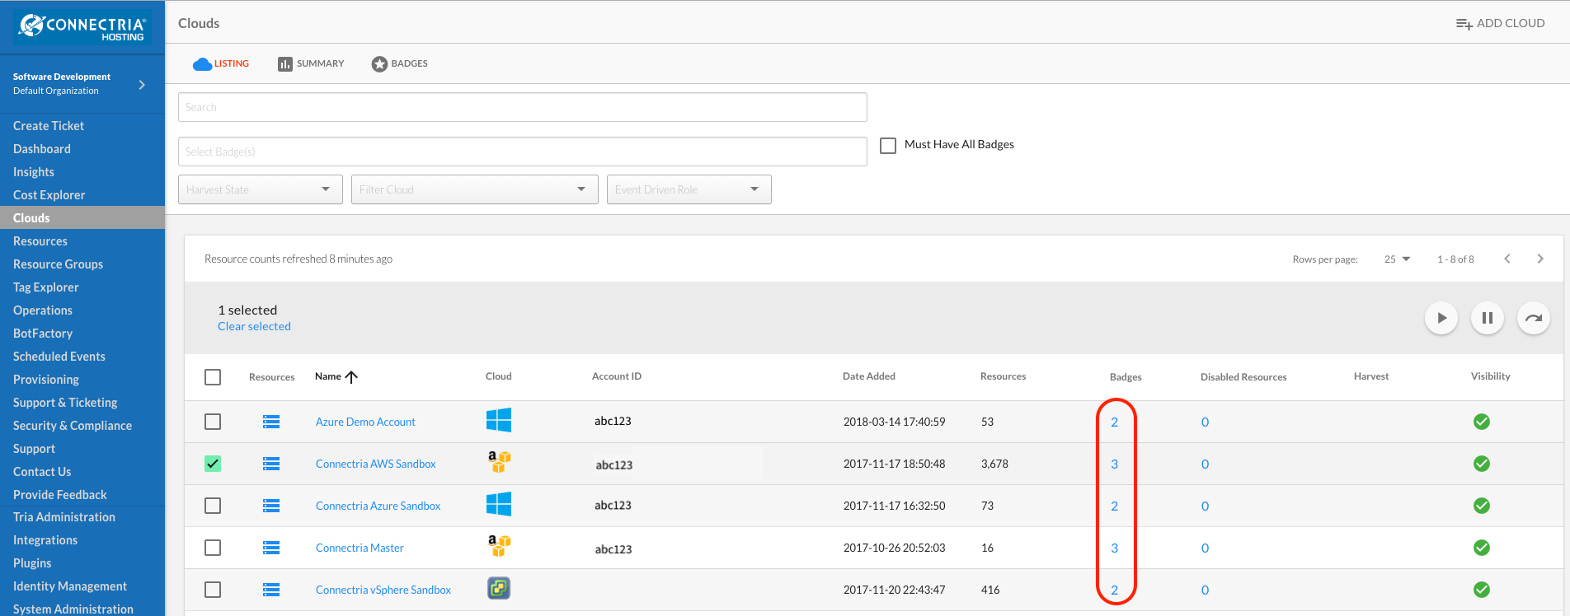Screen dimensions: 1570x616
Task: Open the Harvest State dropdown
Action: coord(261,189)
